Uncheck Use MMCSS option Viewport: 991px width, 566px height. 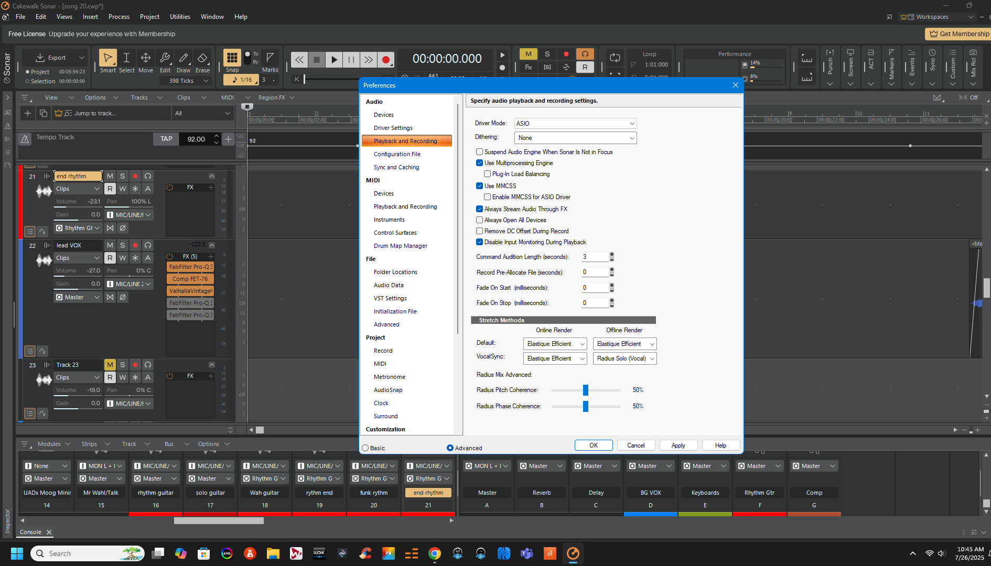(x=479, y=186)
